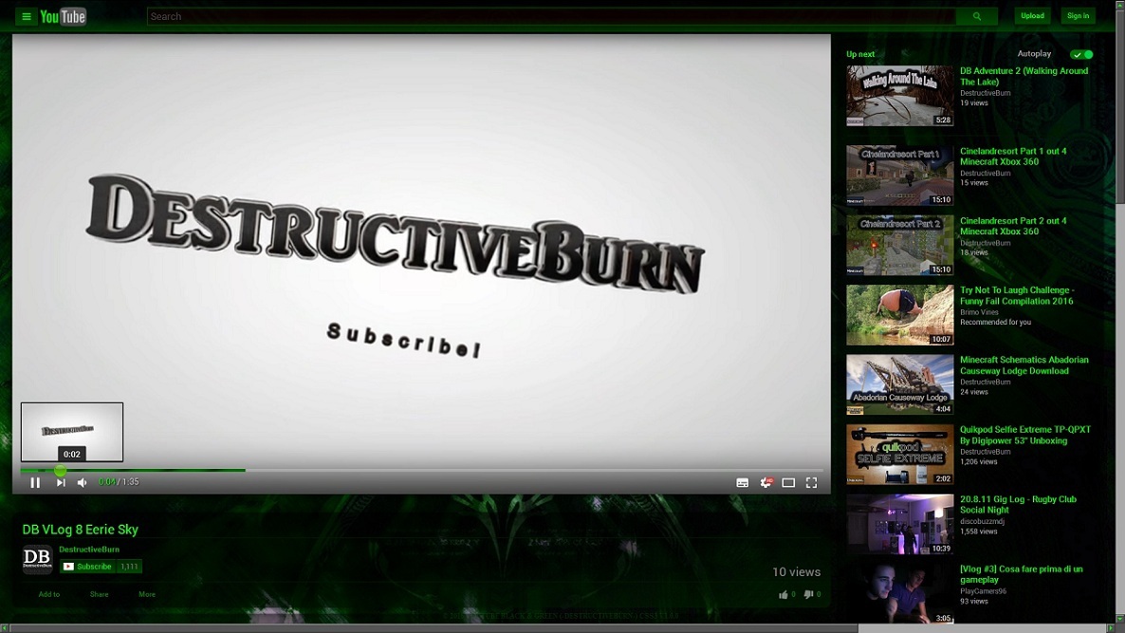Open Abadorian Causeway Lodge thumbnail

pyautogui.click(x=899, y=384)
